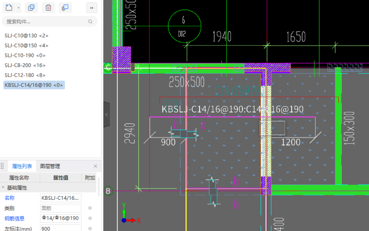Select SLJ-C8-200 in the component list

point(25,65)
